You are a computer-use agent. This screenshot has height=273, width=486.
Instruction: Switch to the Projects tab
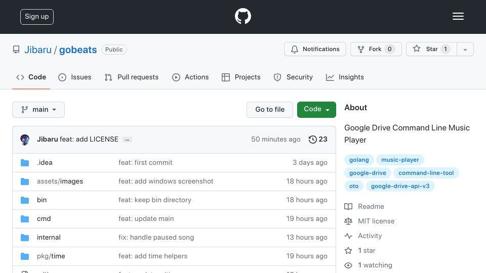[241, 77]
